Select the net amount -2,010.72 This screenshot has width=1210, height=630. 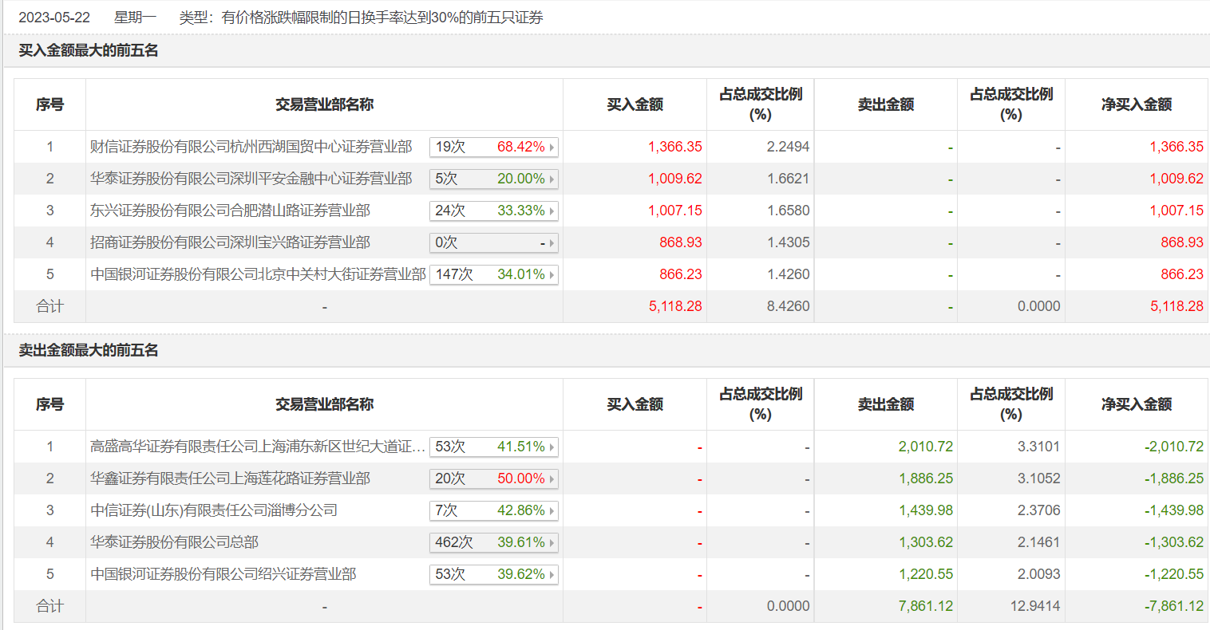(x=1174, y=447)
